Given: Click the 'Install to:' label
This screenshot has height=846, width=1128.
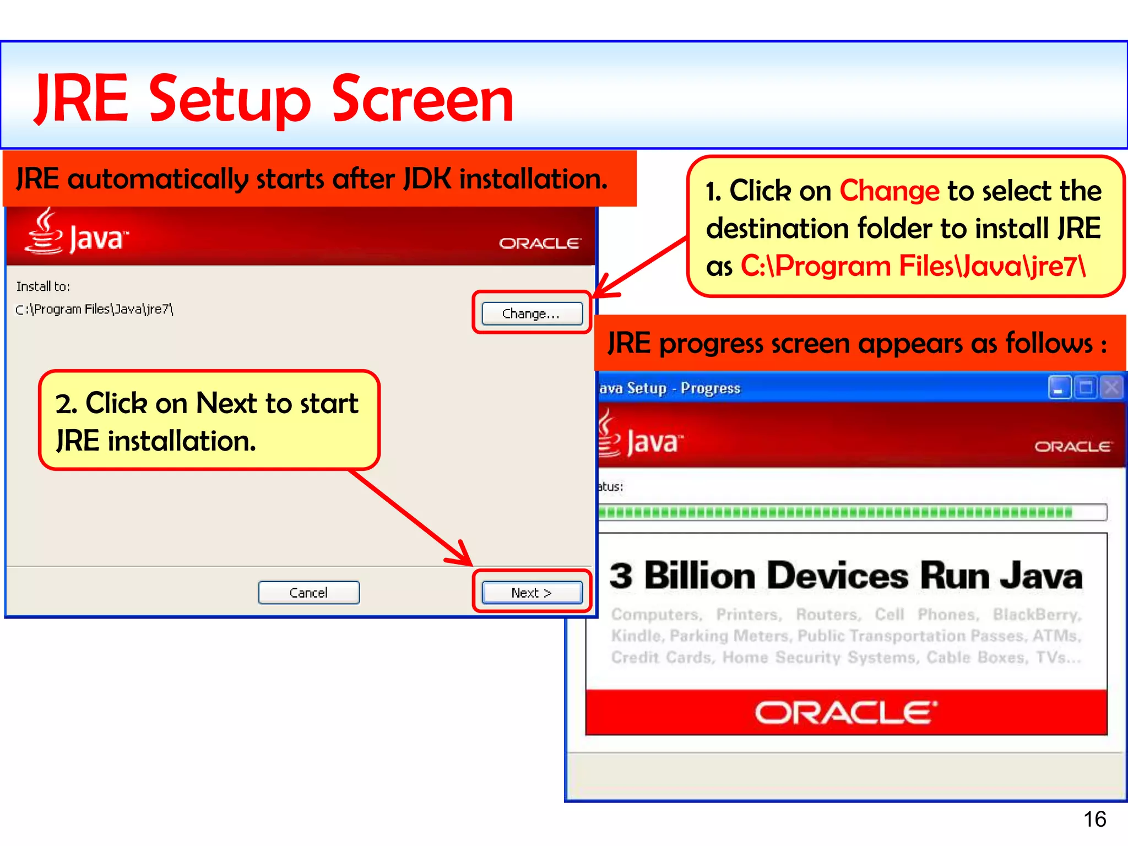Looking at the screenshot, I should click(x=43, y=286).
